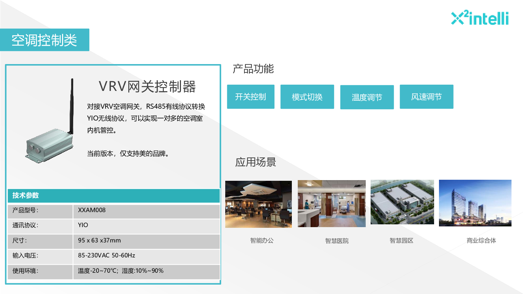Click the description line mentioning RS485有线协议转换

pyautogui.click(x=146, y=107)
